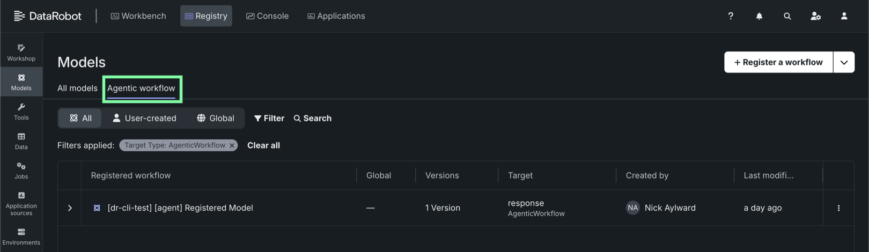Open the Workbench top navigation tab
869x252 pixels.
click(138, 16)
